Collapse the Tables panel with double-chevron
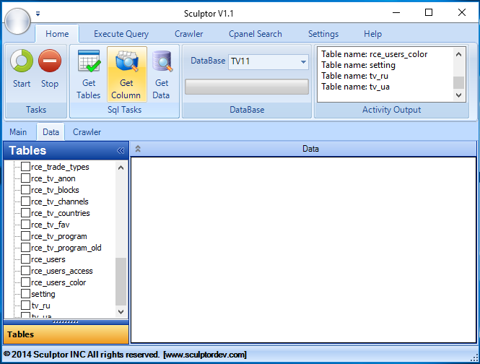The height and width of the screenshot is (364, 480). click(x=121, y=151)
